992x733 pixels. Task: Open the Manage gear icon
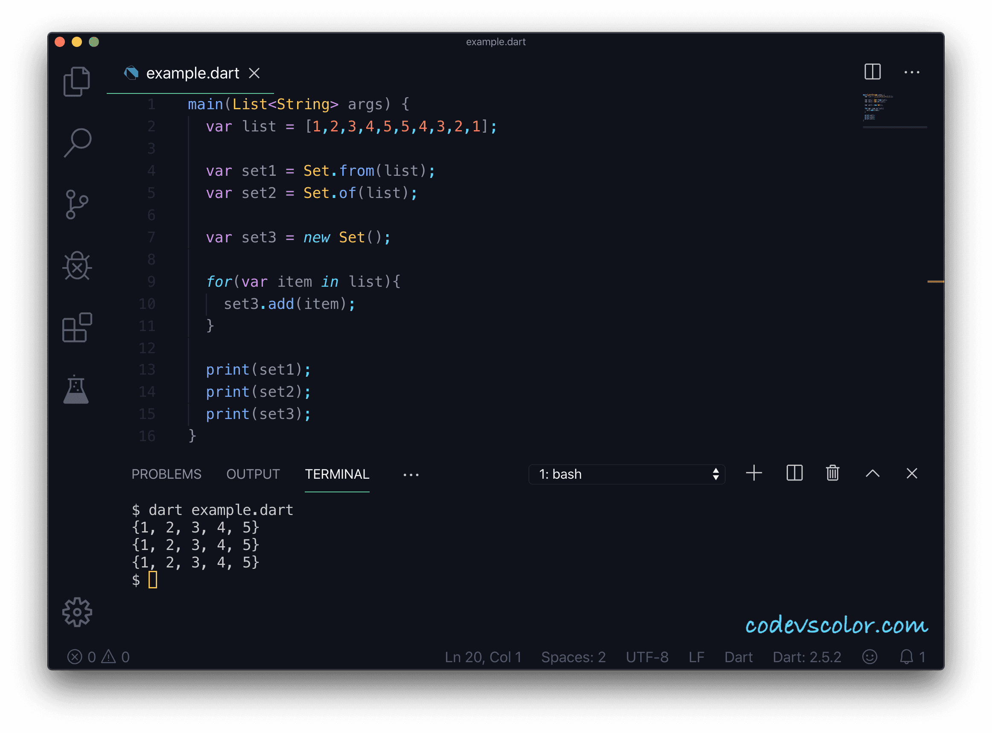[77, 612]
